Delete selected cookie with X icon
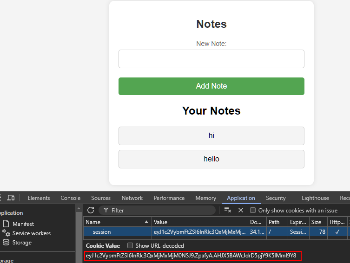 click(241, 210)
